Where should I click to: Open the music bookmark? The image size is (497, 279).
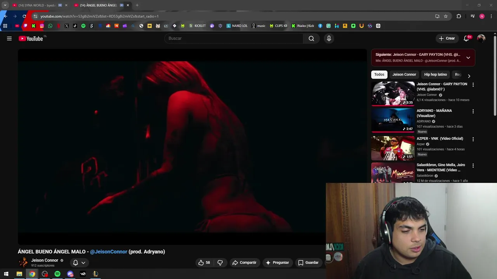pyautogui.click(x=259, y=26)
